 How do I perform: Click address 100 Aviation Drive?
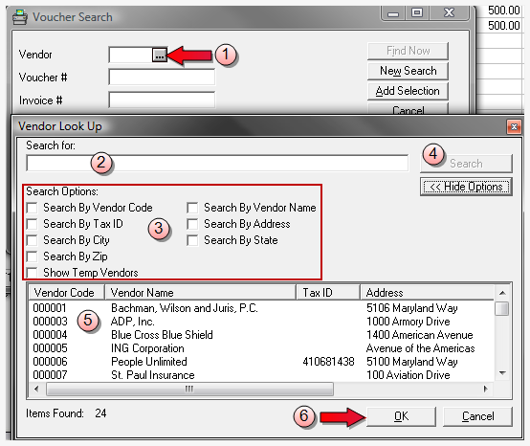click(x=409, y=375)
